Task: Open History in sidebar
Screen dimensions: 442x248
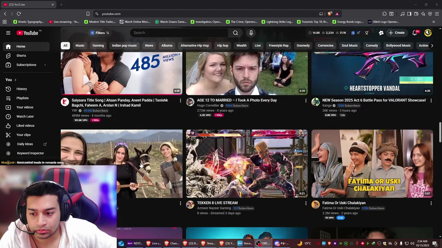Action: pos(26,89)
